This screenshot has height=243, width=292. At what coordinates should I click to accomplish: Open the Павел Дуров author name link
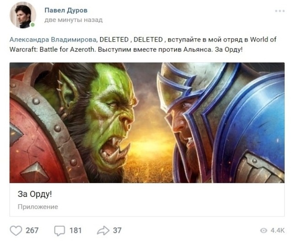(x=66, y=10)
